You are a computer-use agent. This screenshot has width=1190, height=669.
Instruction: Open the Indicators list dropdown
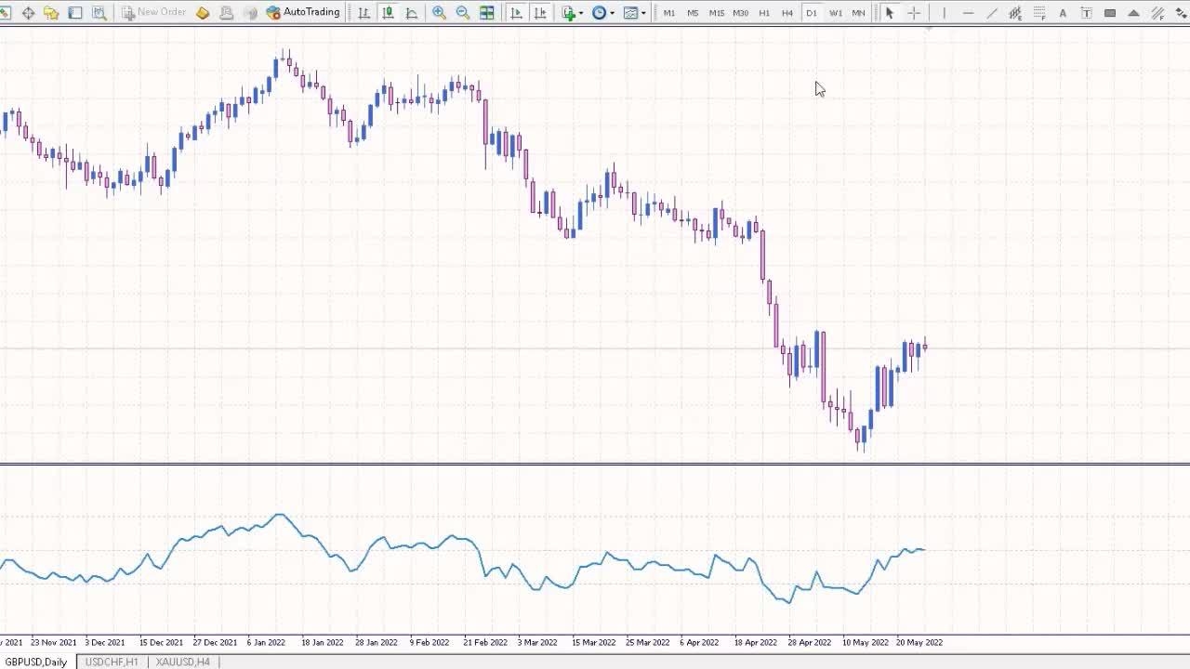(x=572, y=13)
